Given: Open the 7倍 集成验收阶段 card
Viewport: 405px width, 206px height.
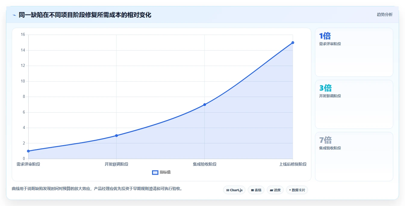Looking at the screenshot, I should coord(354,157).
